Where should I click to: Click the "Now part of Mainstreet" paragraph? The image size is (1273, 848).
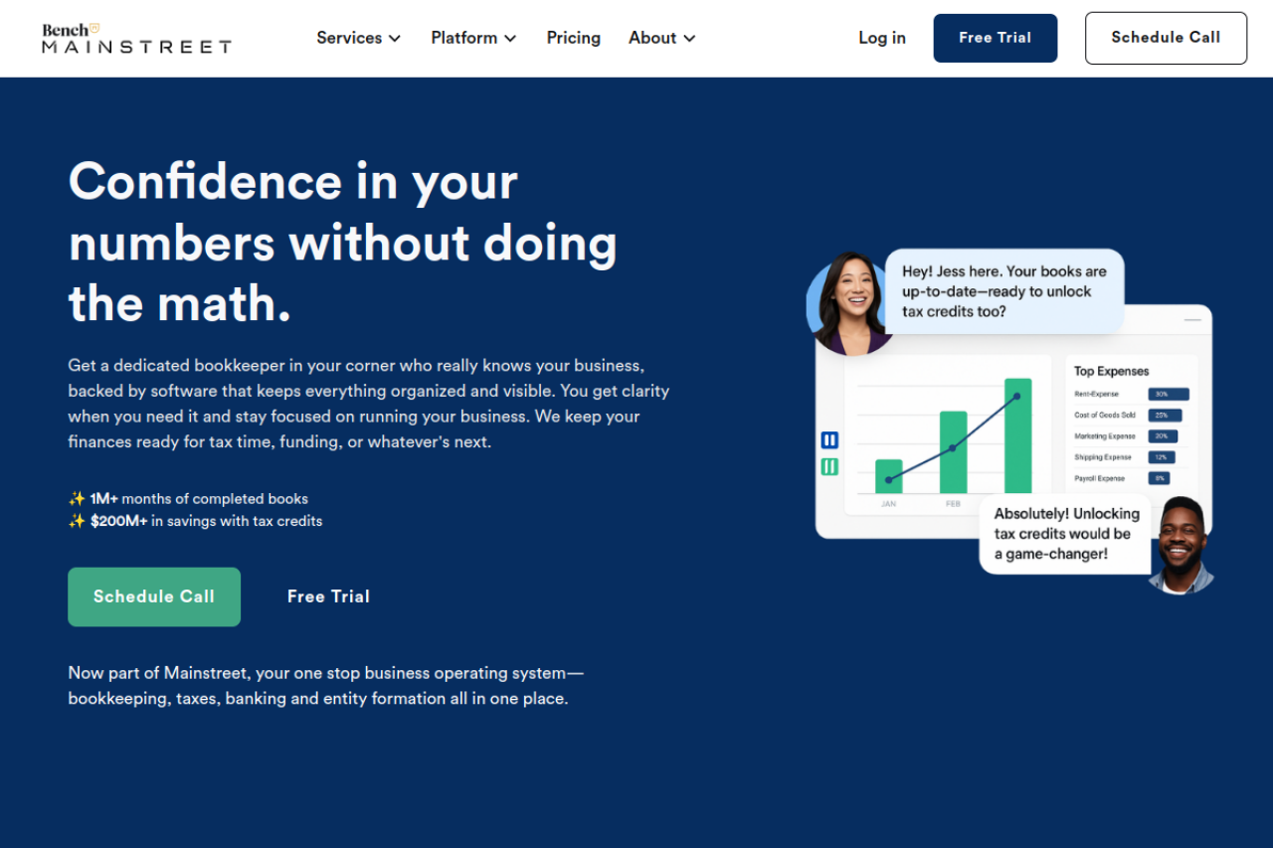pyautogui.click(x=326, y=686)
